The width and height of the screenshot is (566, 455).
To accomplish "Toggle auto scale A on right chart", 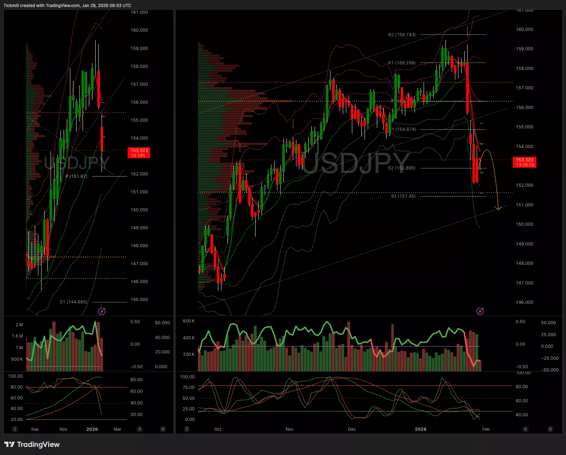I will coord(525,429).
